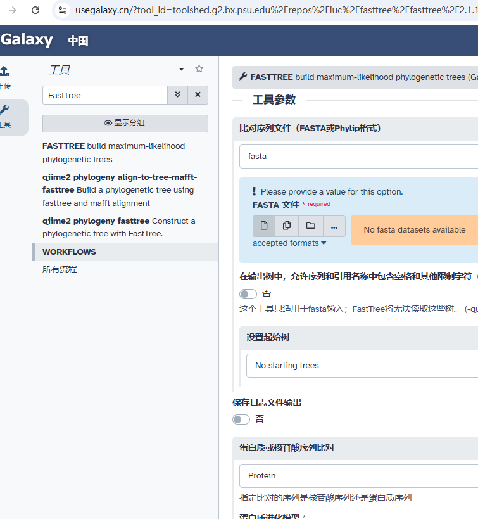478x519 pixels.
Task: Expand the accepted formats dropdown
Action: pyautogui.click(x=289, y=243)
